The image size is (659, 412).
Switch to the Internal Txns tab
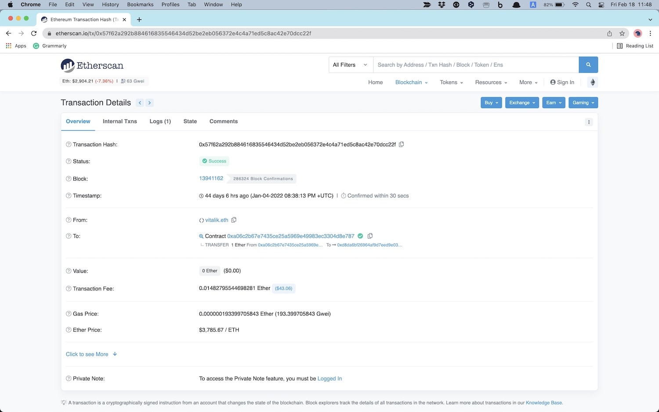tap(120, 121)
